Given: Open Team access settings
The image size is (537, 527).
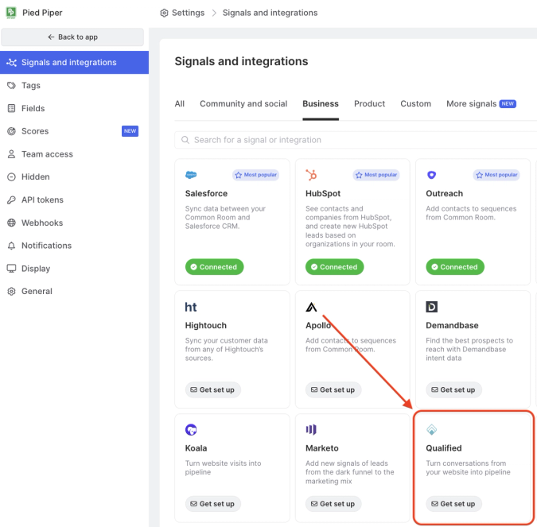Looking at the screenshot, I should coord(74,154).
